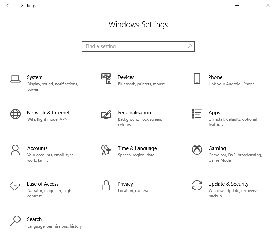The image size is (276, 250).
Task: Click the Update & Security arrows icon
Action: click(x=197, y=186)
